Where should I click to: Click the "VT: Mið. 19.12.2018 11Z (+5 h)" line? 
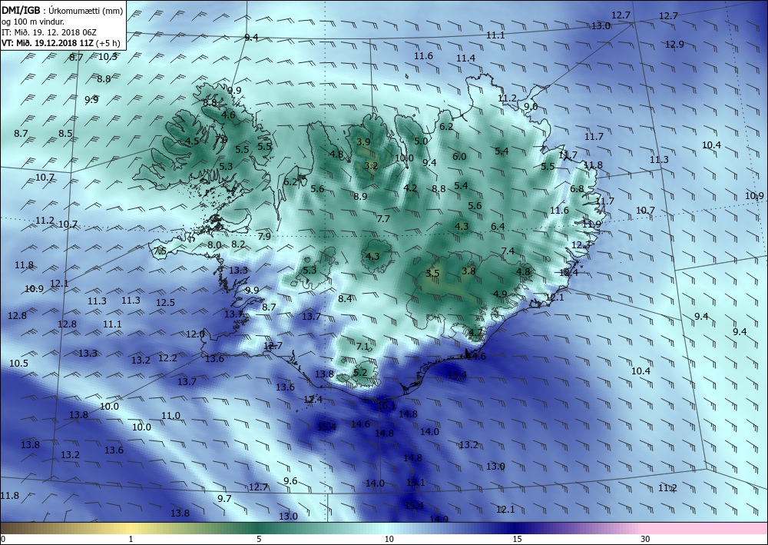pos(61,42)
